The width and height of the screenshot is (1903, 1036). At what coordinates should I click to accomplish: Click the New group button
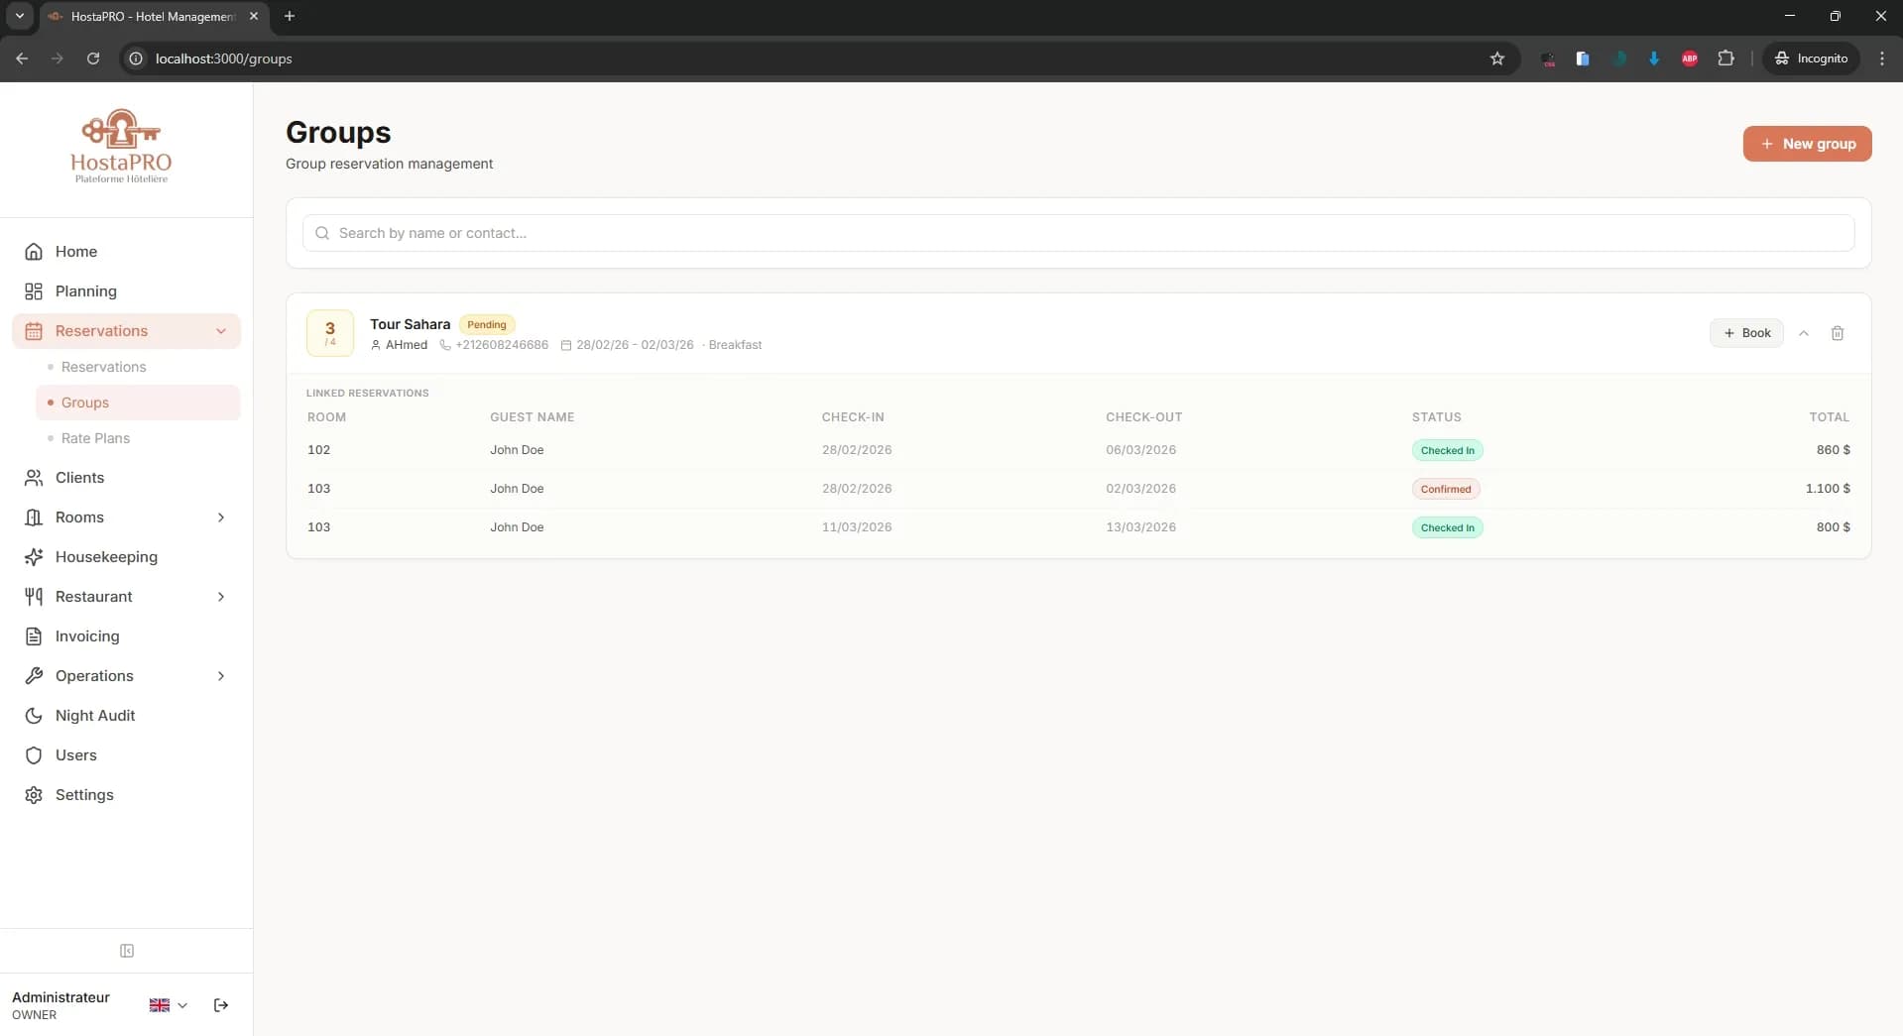1807,144
